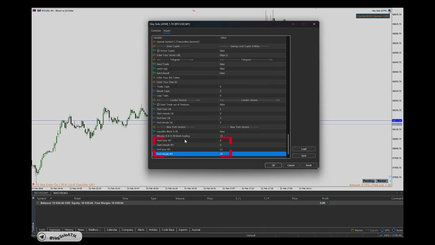The image size is (435, 245).
Task: Click the boolean icon beside Dont Trade out of Sessions
Action: (154, 104)
